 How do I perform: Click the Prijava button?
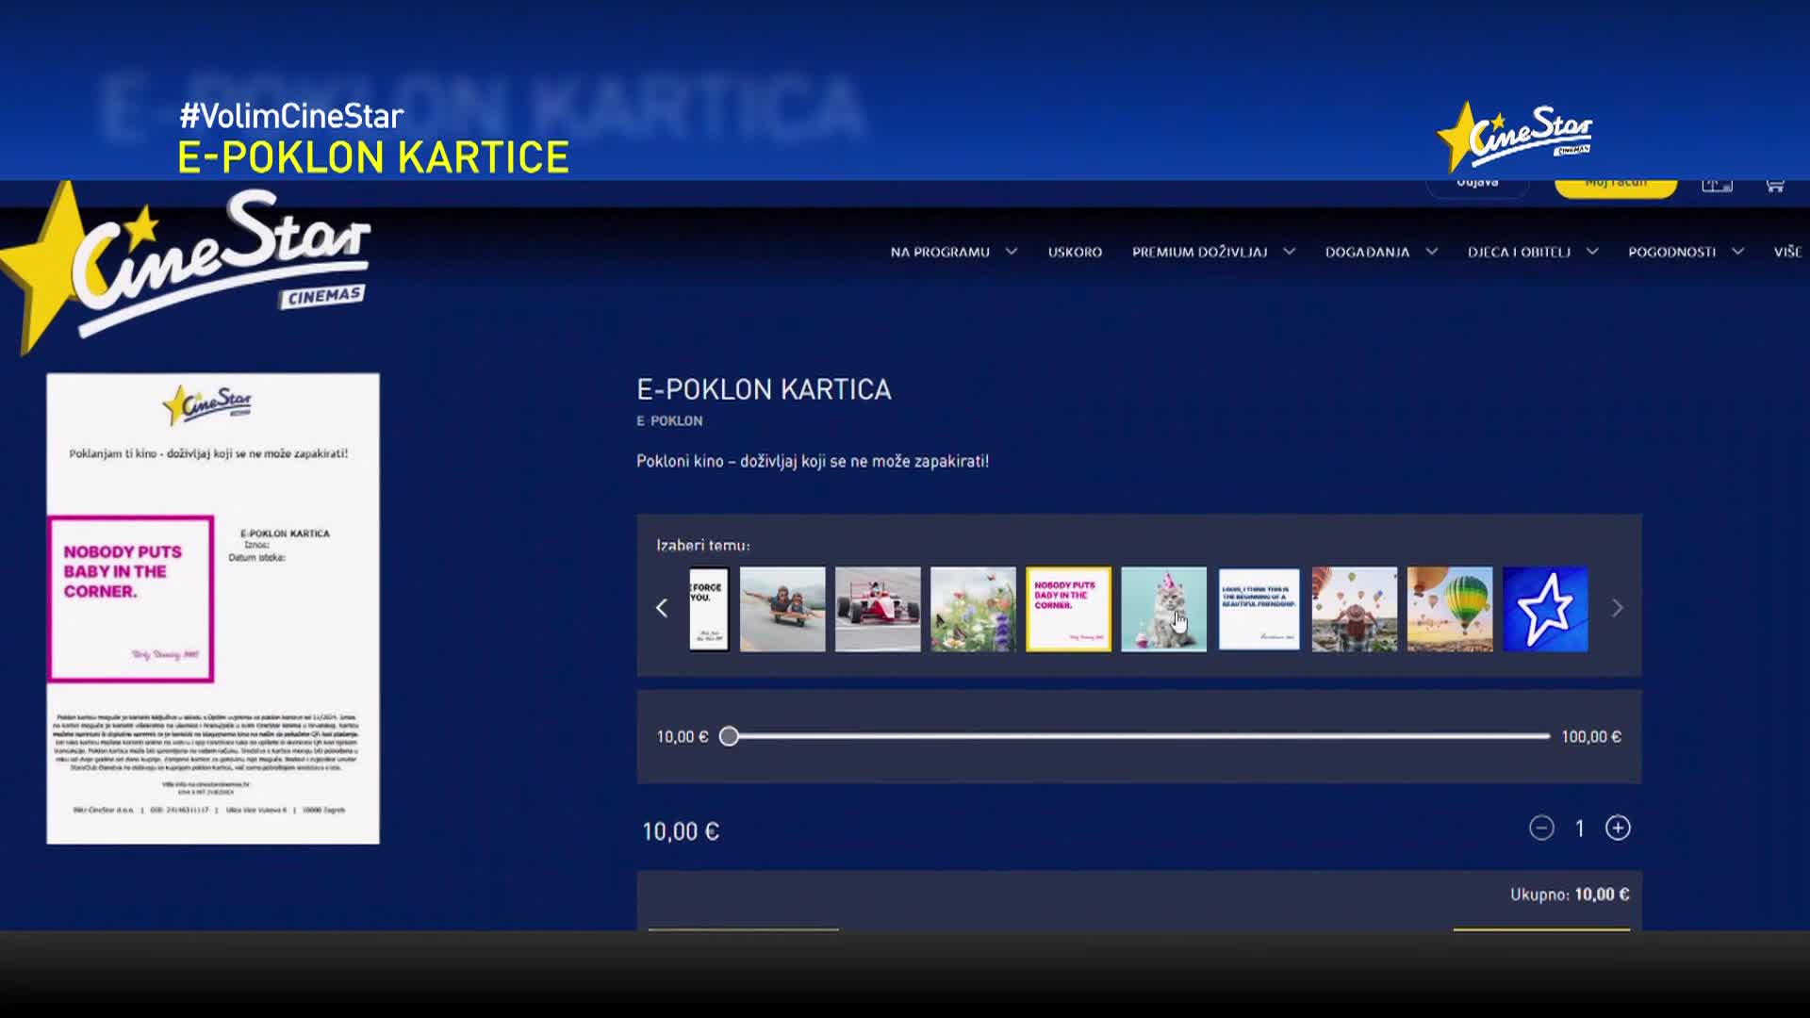tap(1477, 186)
